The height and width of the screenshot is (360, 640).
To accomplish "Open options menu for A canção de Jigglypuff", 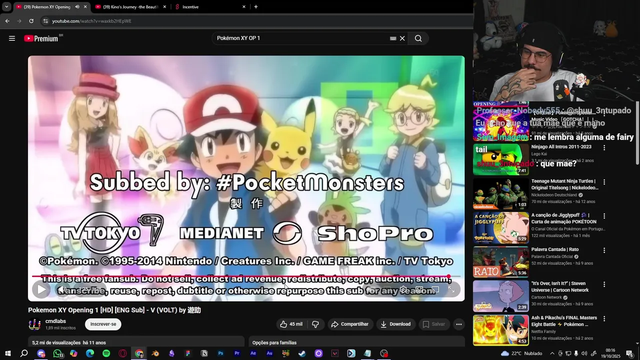I will (604, 216).
